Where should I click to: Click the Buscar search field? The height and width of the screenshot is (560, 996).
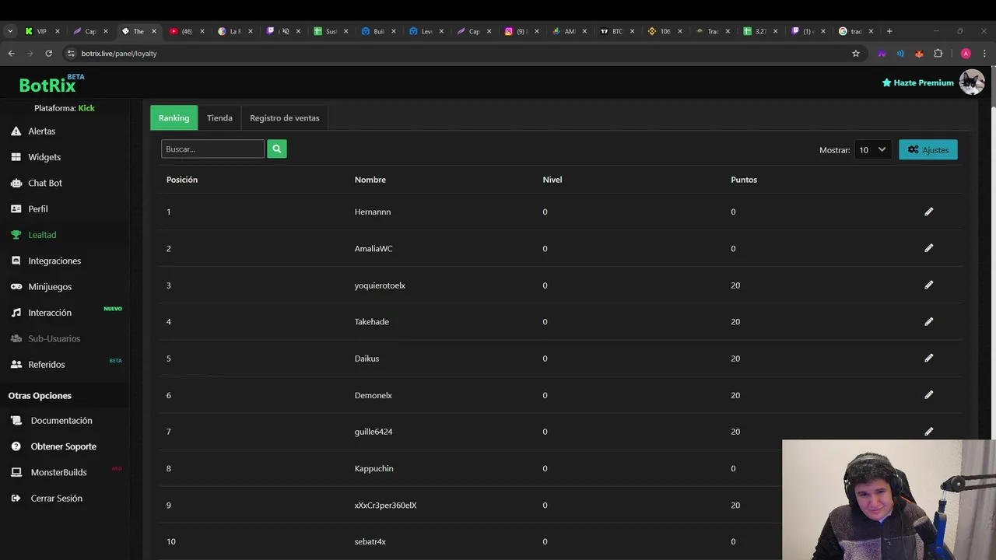(212, 149)
